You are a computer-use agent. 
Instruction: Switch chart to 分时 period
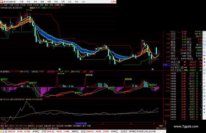(x=6, y=5)
